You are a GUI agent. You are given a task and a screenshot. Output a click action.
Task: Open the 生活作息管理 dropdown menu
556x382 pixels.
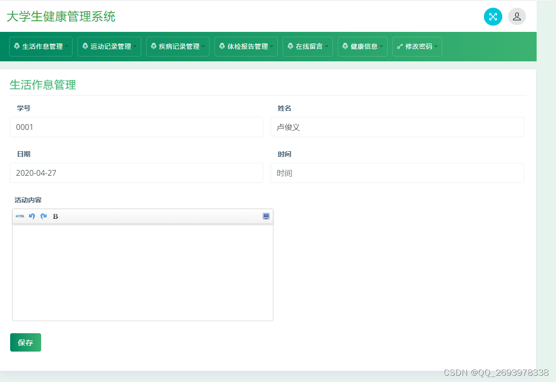41,46
